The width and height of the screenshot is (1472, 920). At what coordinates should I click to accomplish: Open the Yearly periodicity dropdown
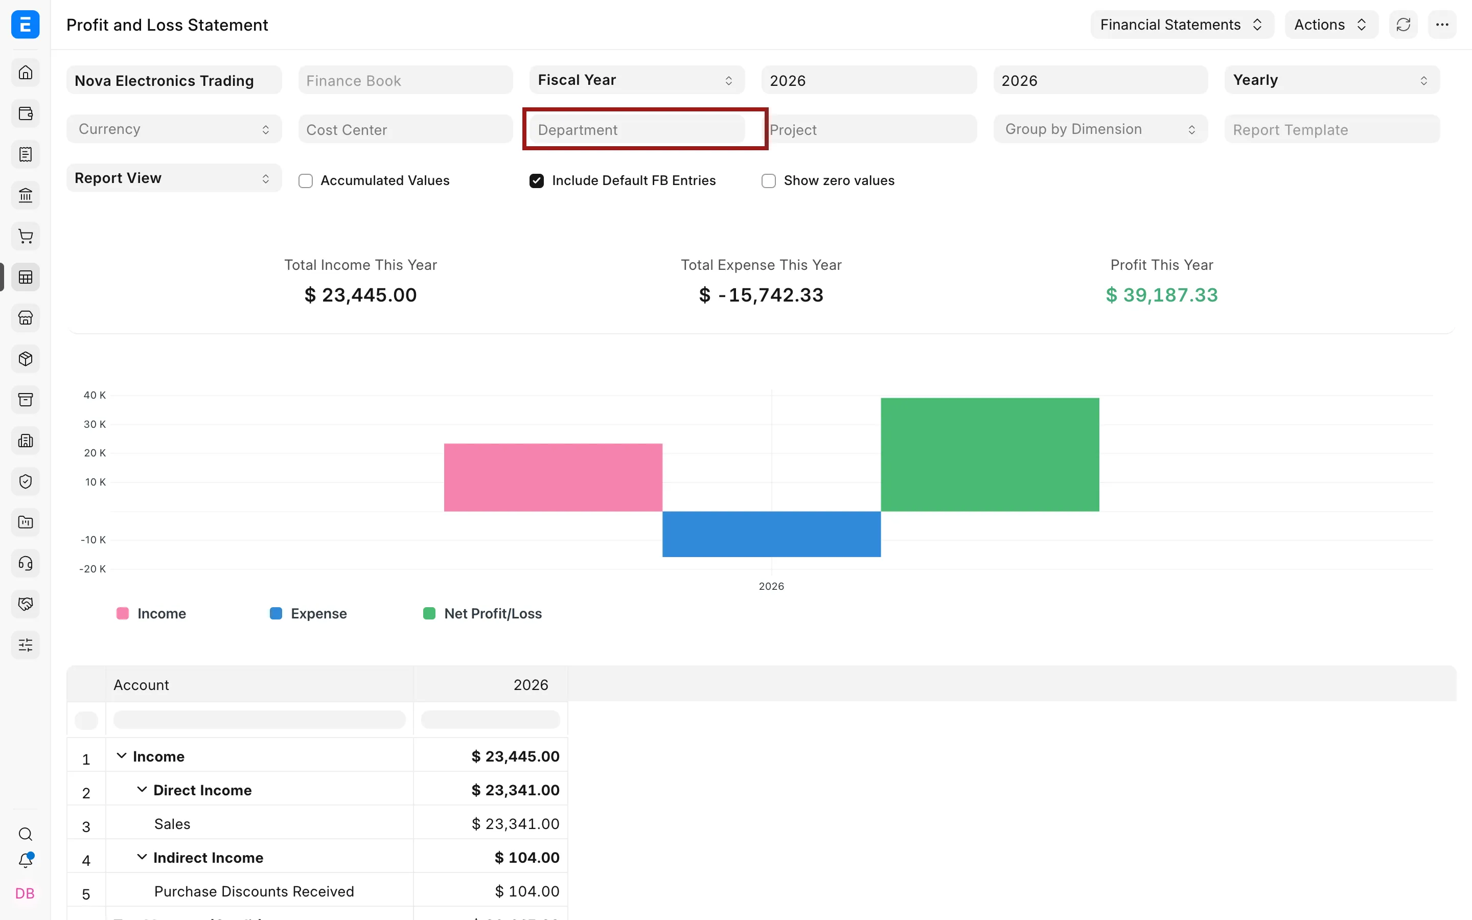click(x=1331, y=80)
